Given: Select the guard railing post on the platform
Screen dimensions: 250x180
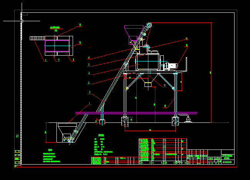Looking at the screenshot, I should [186, 64].
